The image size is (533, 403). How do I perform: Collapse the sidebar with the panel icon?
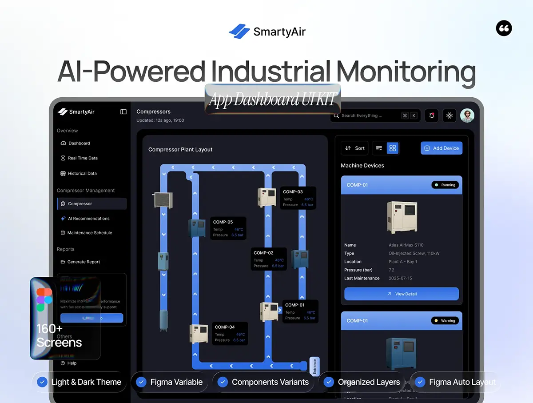point(123,112)
